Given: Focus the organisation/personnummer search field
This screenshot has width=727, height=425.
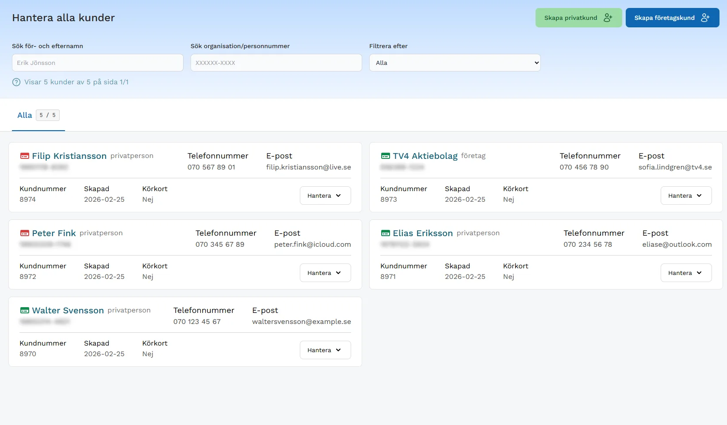Looking at the screenshot, I should (x=276, y=63).
